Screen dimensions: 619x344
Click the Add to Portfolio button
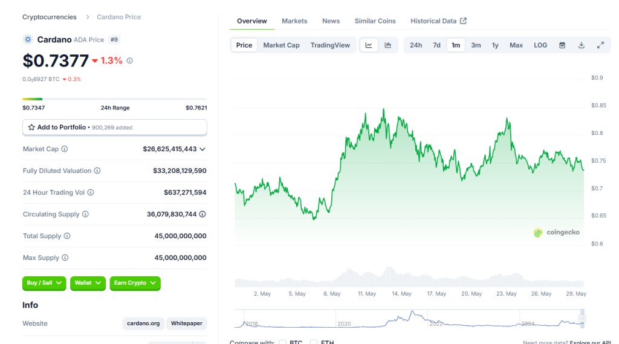pyautogui.click(x=114, y=127)
